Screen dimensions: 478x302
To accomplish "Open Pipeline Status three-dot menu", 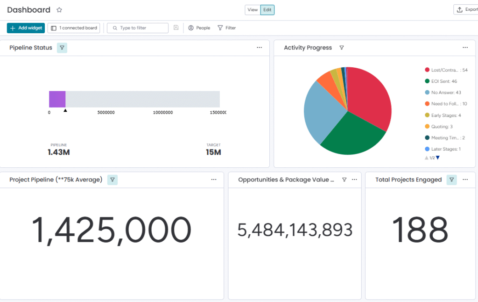I will [259, 48].
